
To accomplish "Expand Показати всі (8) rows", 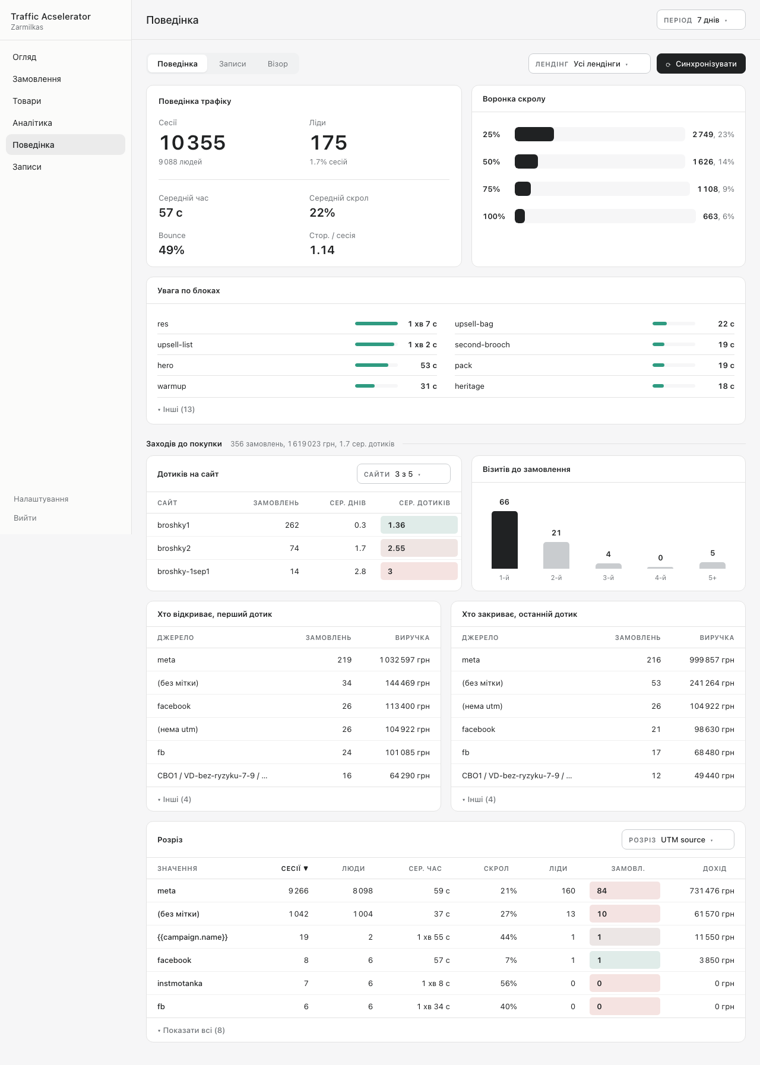I will pos(191,1031).
